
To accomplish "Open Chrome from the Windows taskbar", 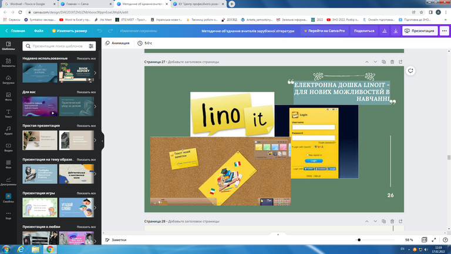I will [50, 249].
